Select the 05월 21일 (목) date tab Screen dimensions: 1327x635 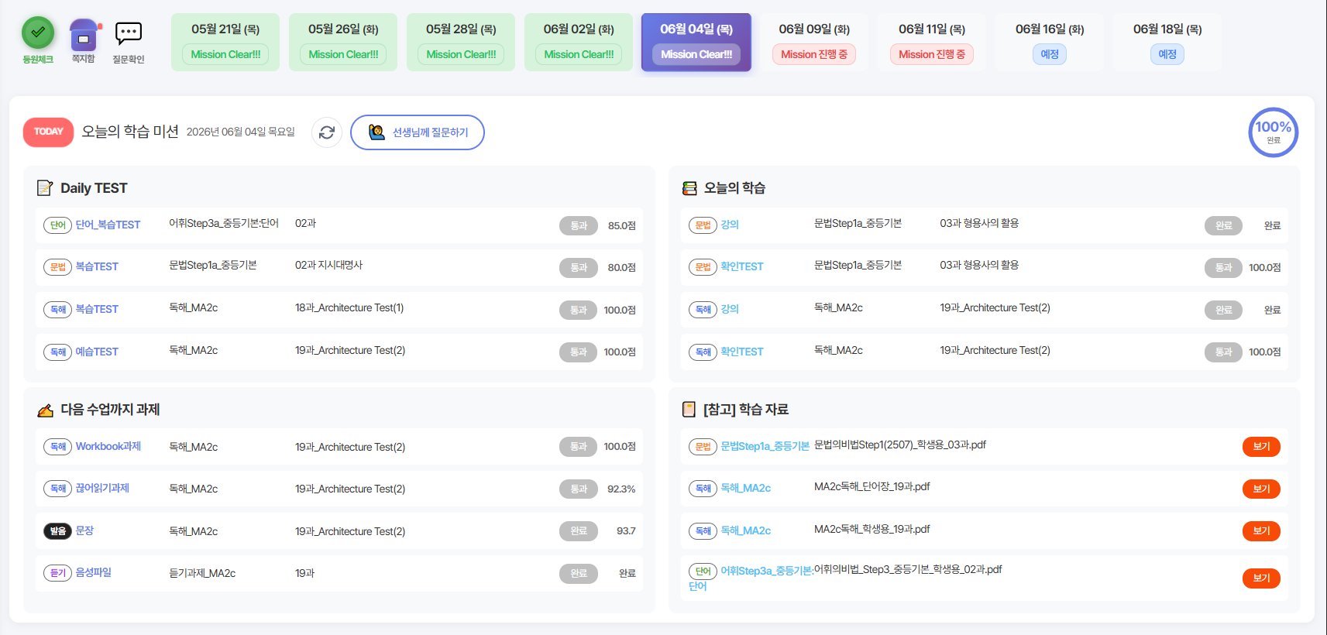(225, 42)
